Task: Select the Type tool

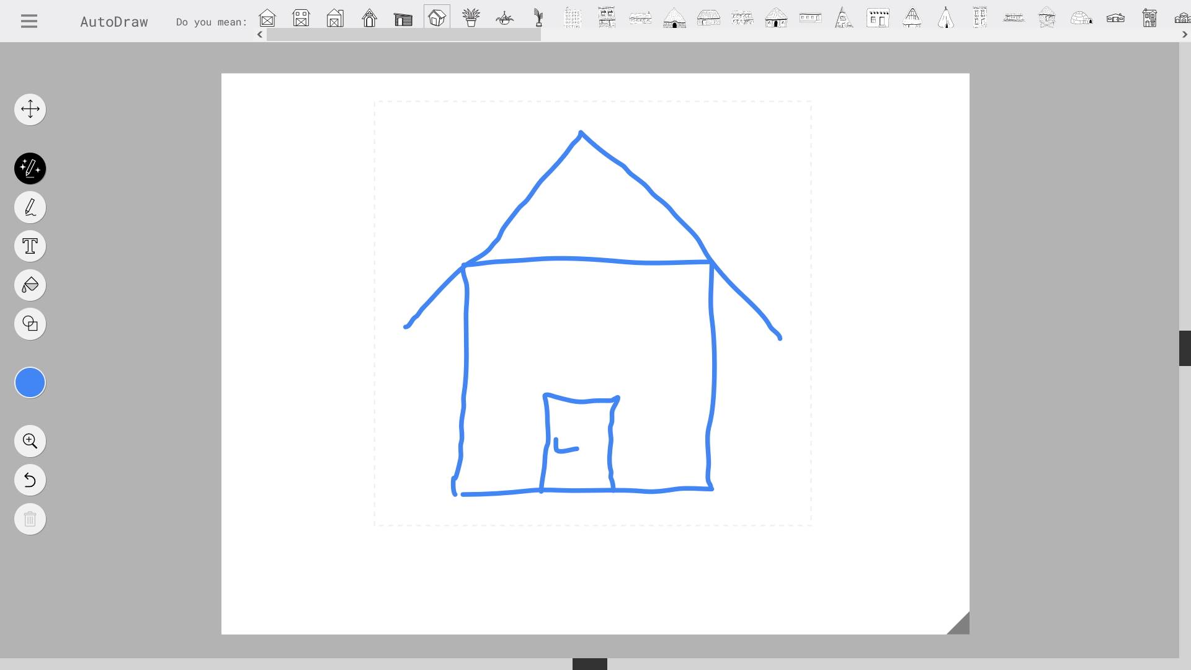Action: (30, 246)
